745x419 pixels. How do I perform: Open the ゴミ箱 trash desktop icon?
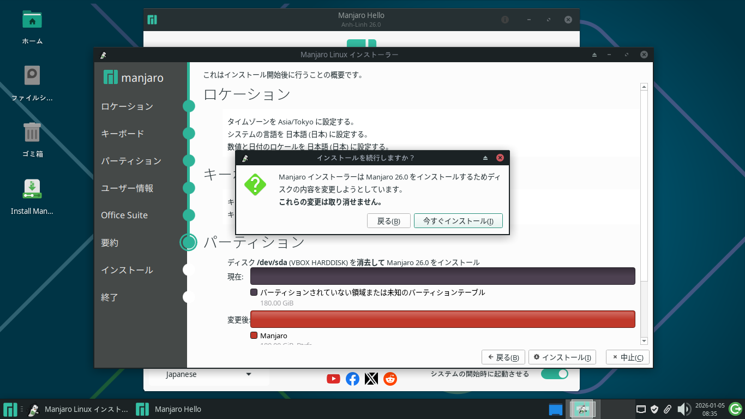(x=32, y=132)
